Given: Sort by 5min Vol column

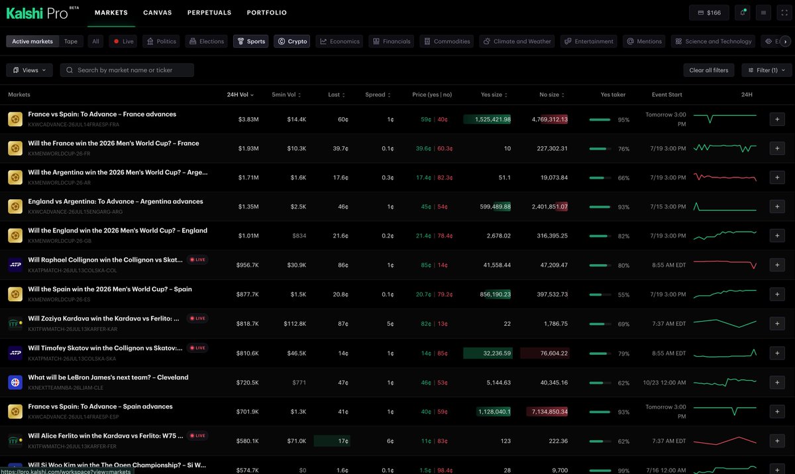Looking at the screenshot, I should (x=288, y=95).
